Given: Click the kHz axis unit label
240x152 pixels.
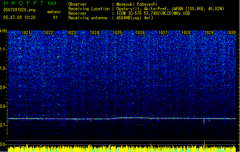Looking at the screenshot, I should pos(3,31).
